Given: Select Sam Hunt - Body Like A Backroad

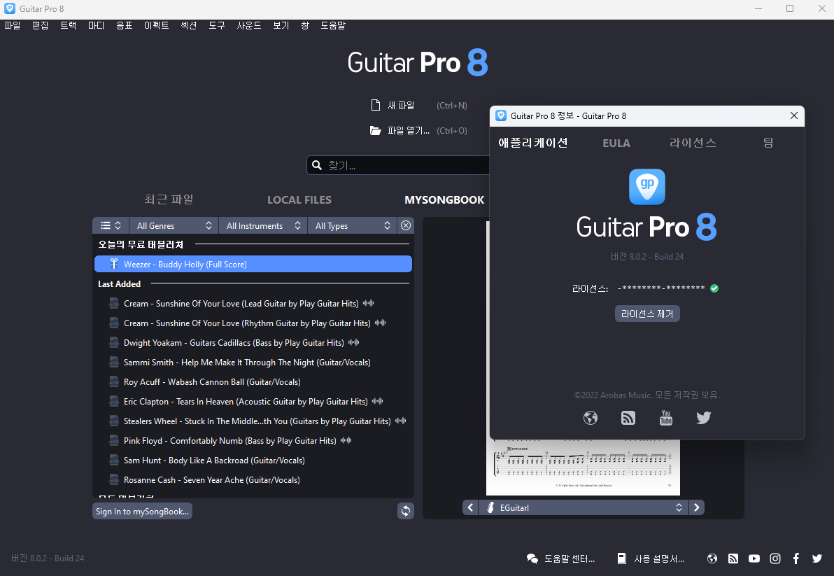Looking at the screenshot, I should (253, 460).
